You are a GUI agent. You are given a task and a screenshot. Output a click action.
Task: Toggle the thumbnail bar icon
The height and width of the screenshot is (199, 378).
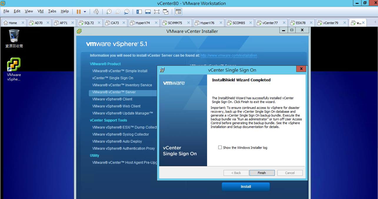click(148, 12)
